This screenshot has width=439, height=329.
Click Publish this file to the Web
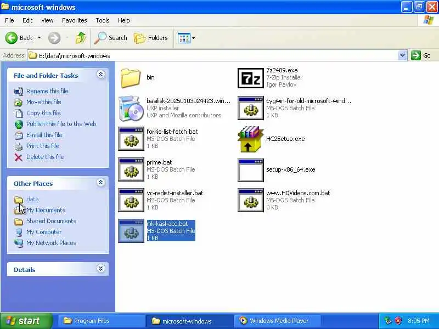(x=61, y=124)
